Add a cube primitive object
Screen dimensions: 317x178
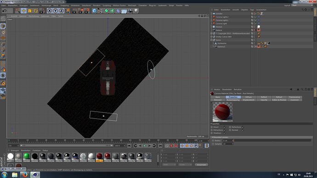94,11
